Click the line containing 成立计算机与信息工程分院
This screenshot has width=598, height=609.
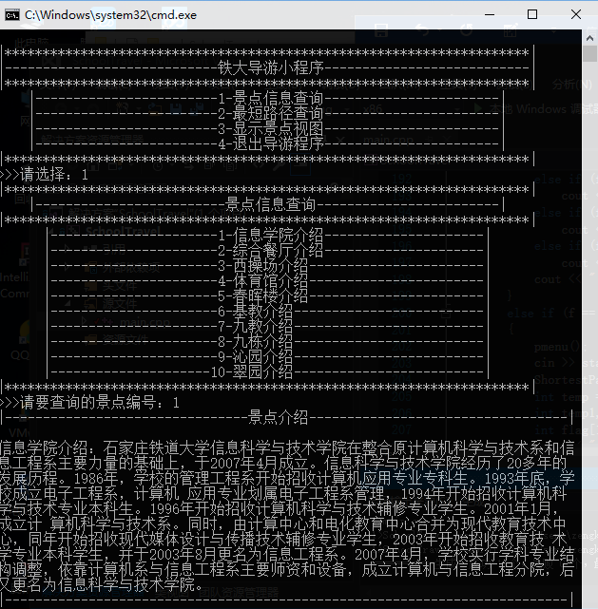click(x=287, y=570)
